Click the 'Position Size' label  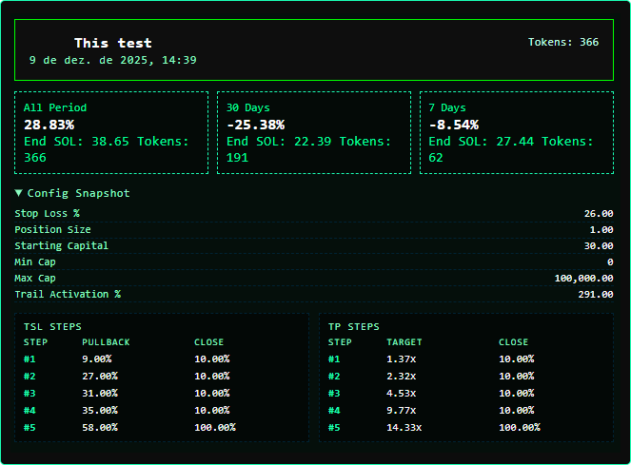pyautogui.click(x=52, y=229)
